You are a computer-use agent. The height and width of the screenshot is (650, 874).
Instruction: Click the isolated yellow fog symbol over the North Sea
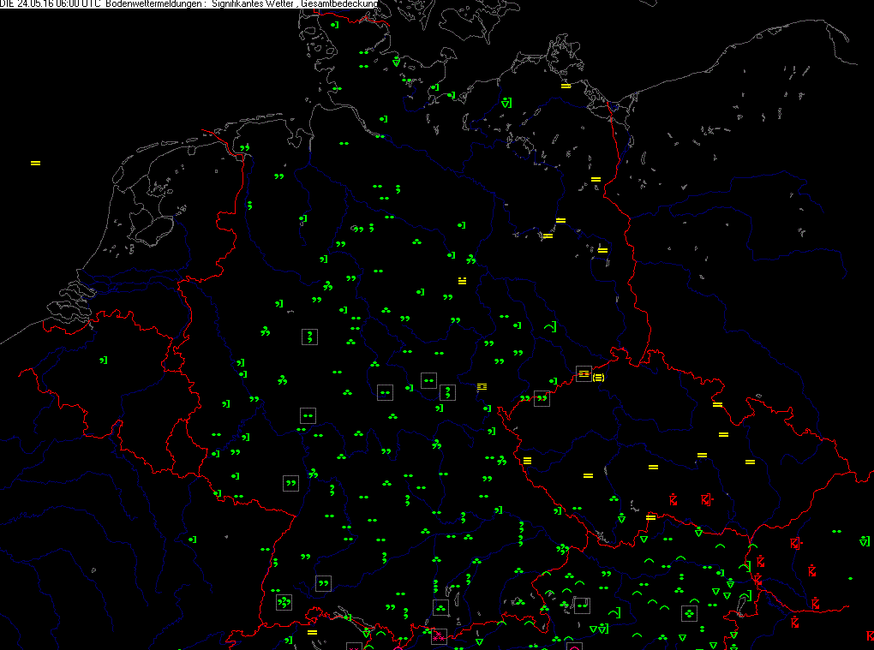pos(35,163)
